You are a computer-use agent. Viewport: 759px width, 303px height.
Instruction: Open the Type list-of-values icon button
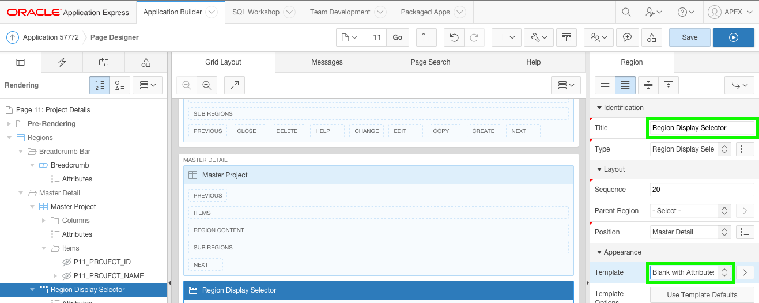745,149
